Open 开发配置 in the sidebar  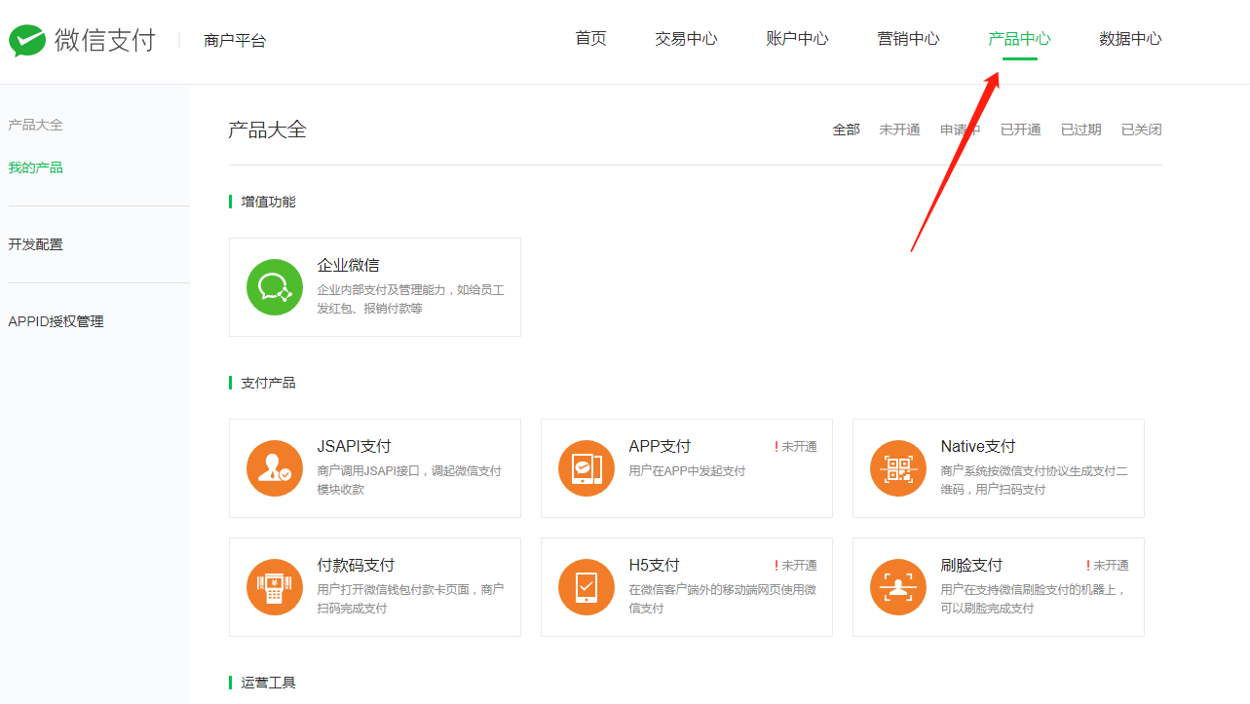(x=36, y=244)
